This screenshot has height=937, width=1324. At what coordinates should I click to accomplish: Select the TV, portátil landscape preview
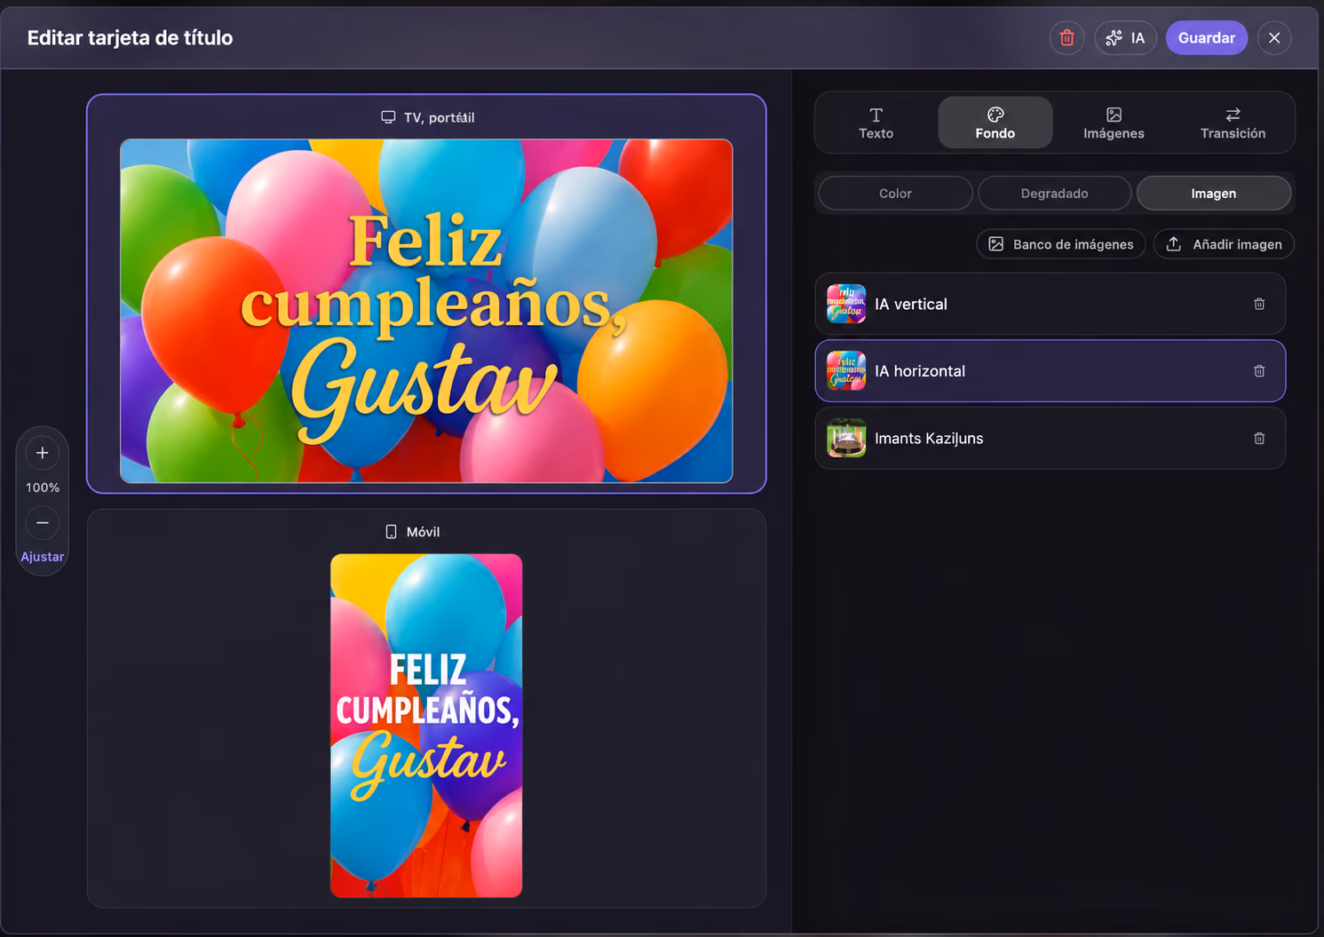tap(426, 311)
